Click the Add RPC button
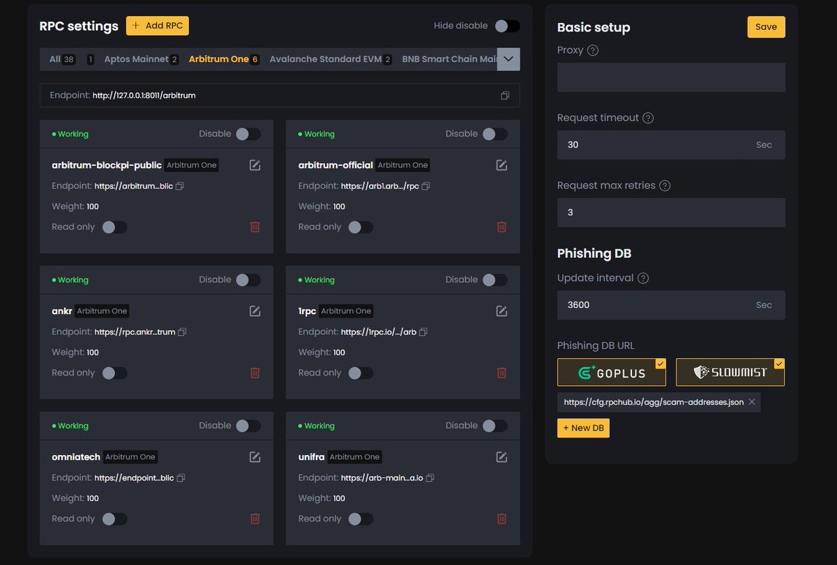837x565 pixels. coord(157,25)
